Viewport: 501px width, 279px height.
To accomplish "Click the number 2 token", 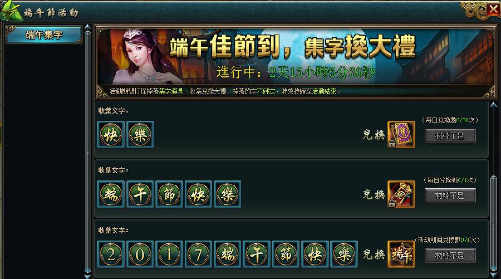I will [x=111, y=254].
